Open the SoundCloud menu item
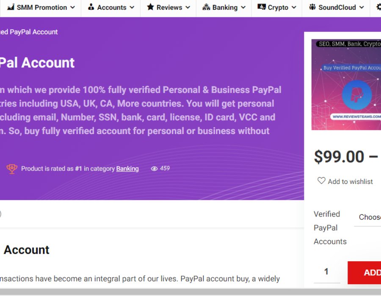381x296 pixels. 337,8
